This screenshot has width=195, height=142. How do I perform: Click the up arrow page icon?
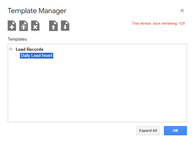(53, 26)
